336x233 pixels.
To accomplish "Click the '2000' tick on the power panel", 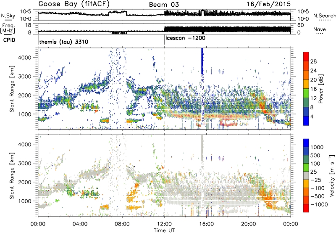I will 24,95.
